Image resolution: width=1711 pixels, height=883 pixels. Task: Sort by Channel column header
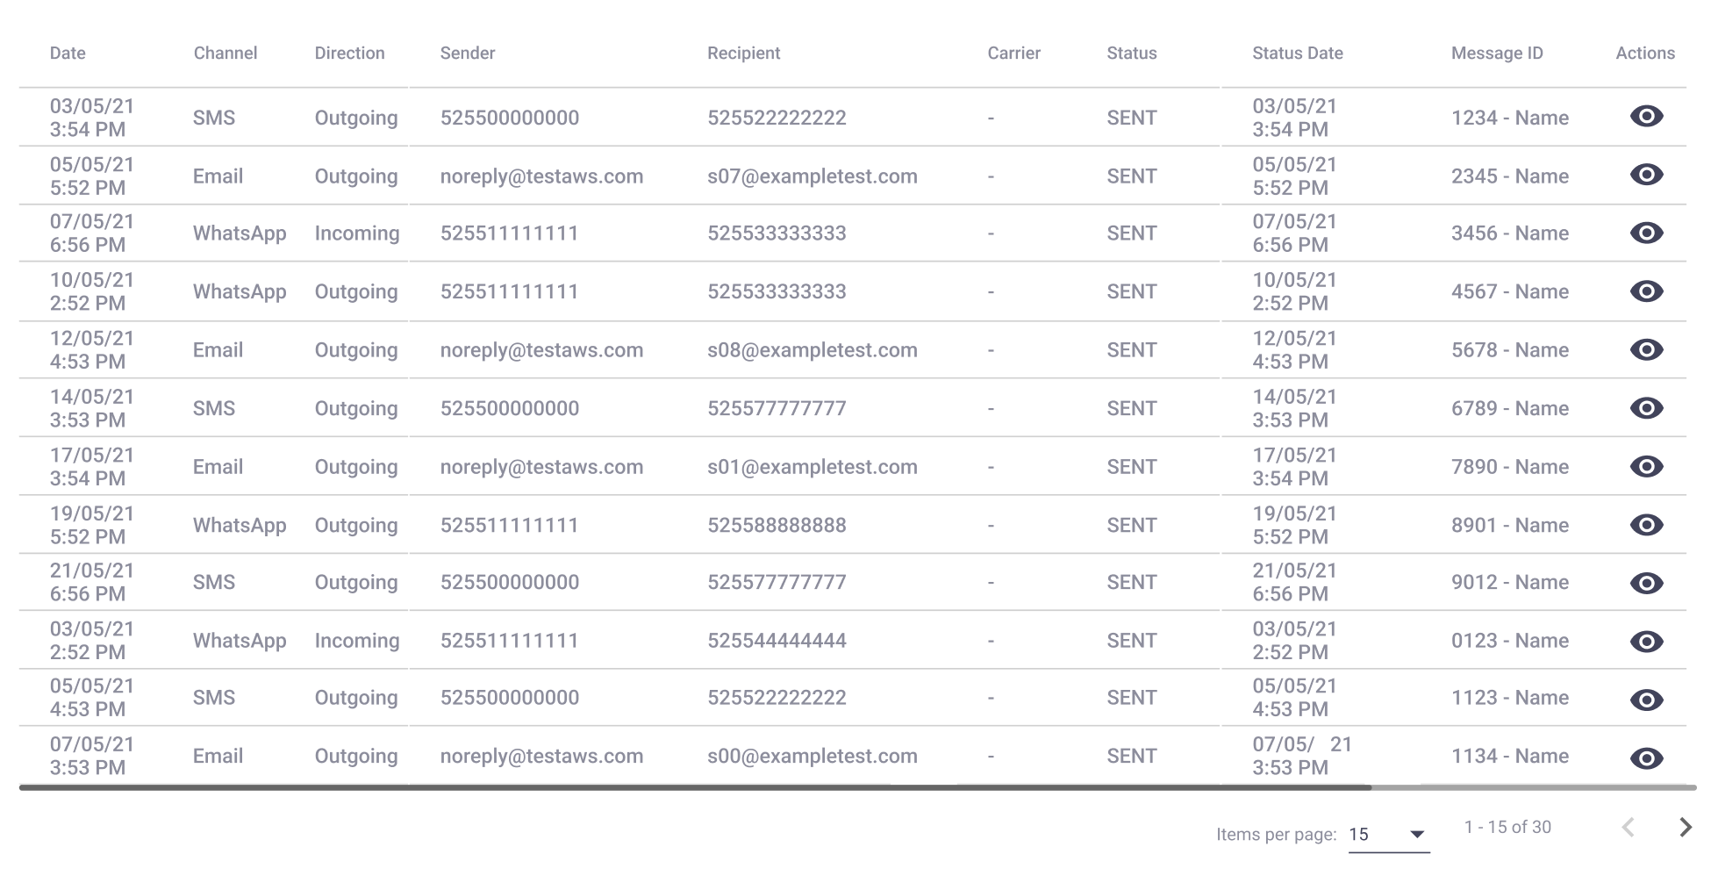pos(226,53)
